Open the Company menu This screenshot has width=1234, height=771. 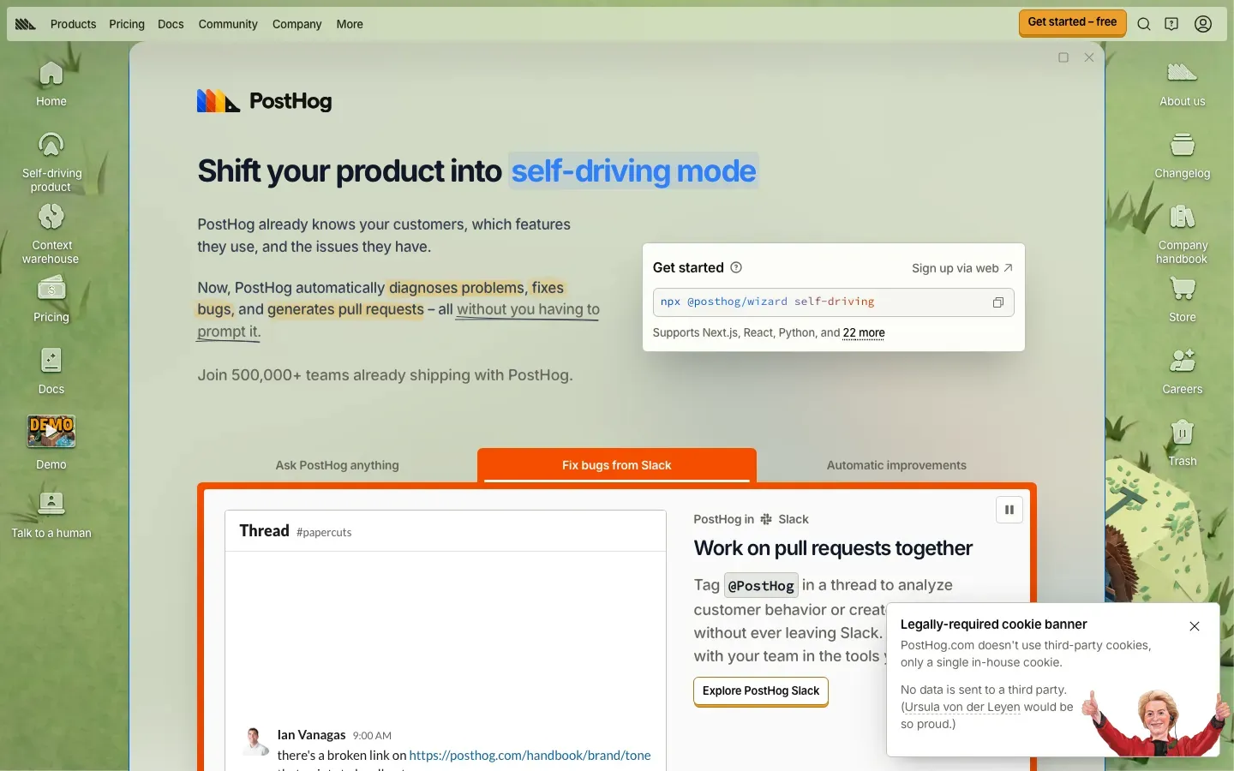click(x=297, y=24)
